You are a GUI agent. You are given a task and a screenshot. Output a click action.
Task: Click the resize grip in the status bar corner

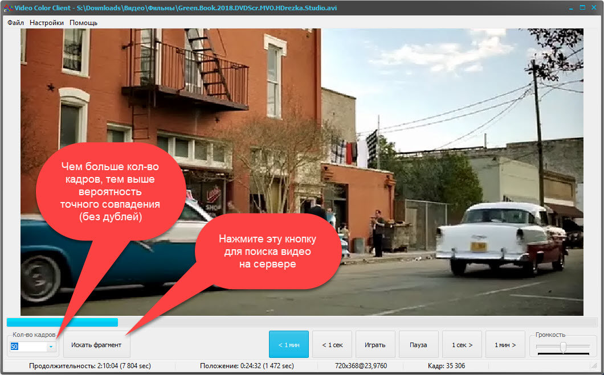pos(594,366)
